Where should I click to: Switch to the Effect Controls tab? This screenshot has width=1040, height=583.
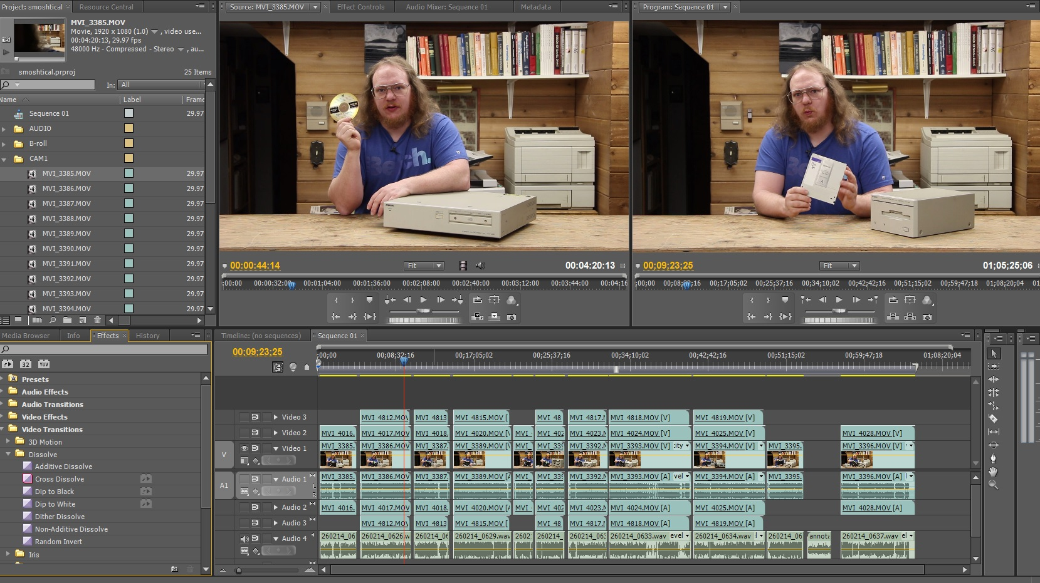coord(360,7)
